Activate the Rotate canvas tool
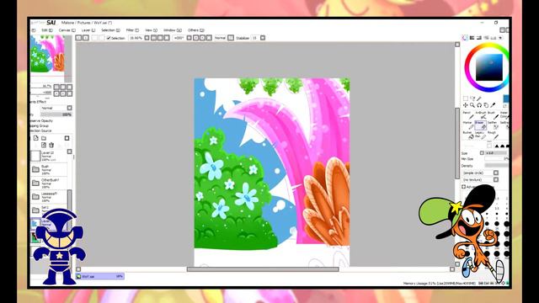 tap(479, 105)
